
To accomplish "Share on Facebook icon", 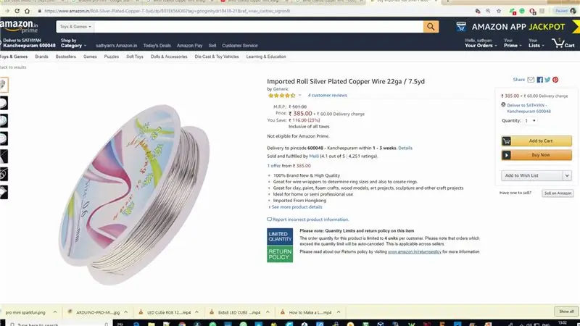I will (540, 80).
